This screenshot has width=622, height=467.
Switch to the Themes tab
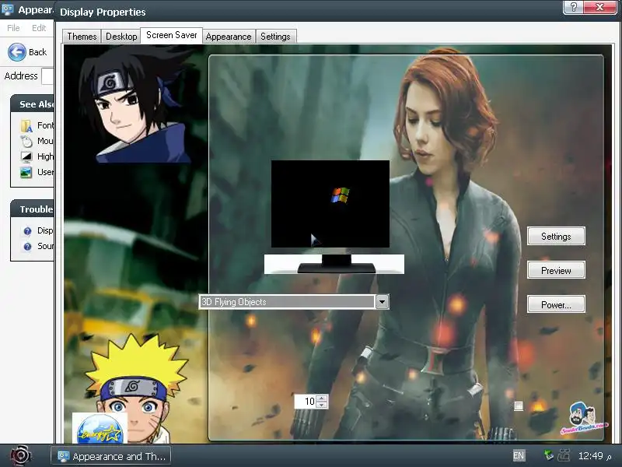[82, 37]
